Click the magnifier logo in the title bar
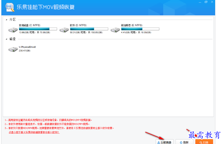This screenshot has width=223, height=144. (x=10, y=7)
